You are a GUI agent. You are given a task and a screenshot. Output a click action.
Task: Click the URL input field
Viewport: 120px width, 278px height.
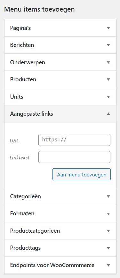[74, 140]
